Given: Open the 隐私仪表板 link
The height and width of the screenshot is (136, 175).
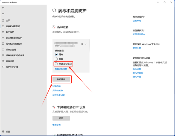Looking at the screenshot, I should coord(138,73).
